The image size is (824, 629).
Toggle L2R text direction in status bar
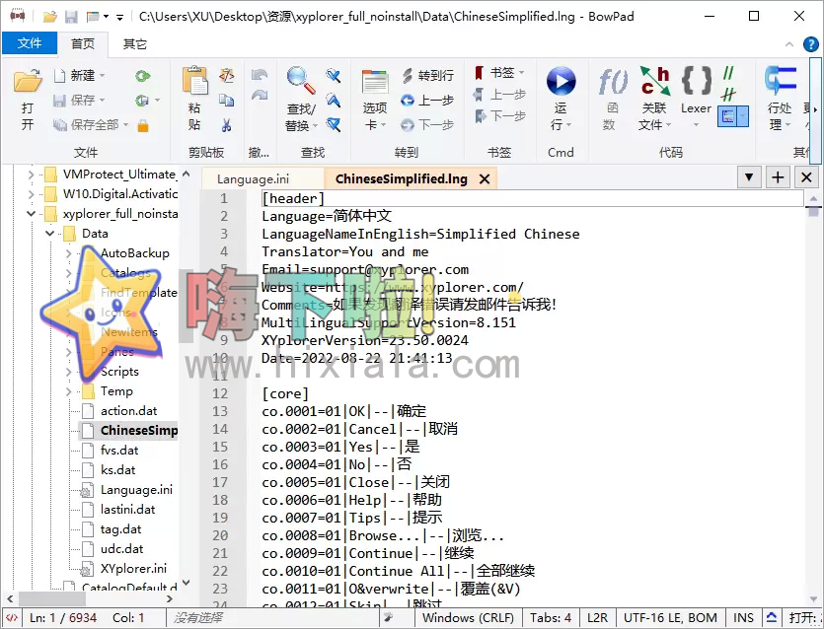596,618
